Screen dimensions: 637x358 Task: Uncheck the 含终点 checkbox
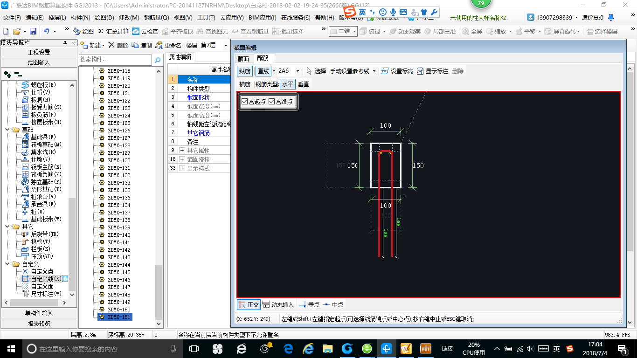pyautogui.click(x=272, y=102)
